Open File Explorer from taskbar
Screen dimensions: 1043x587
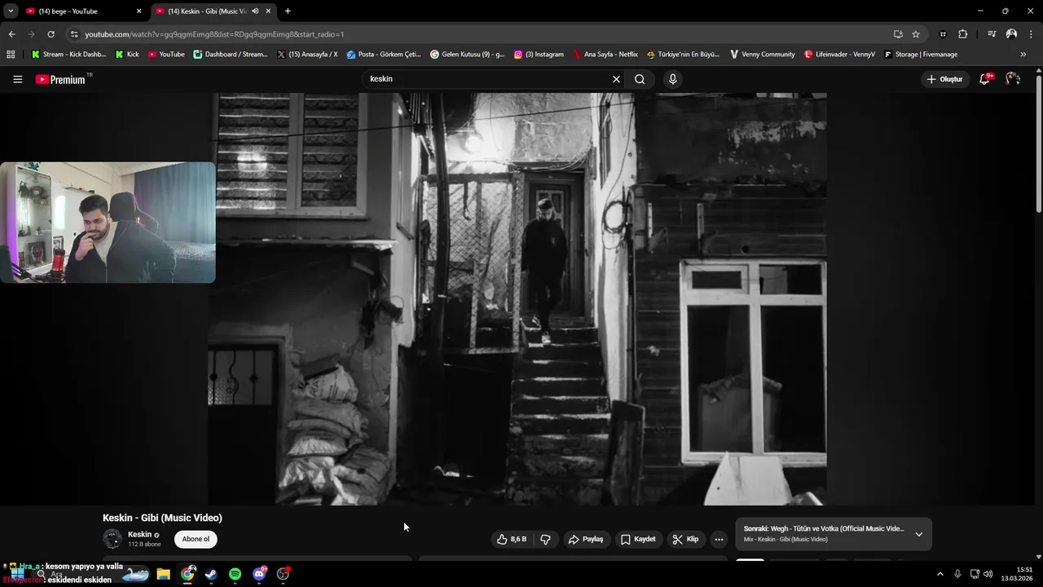[x=163, y=574]
